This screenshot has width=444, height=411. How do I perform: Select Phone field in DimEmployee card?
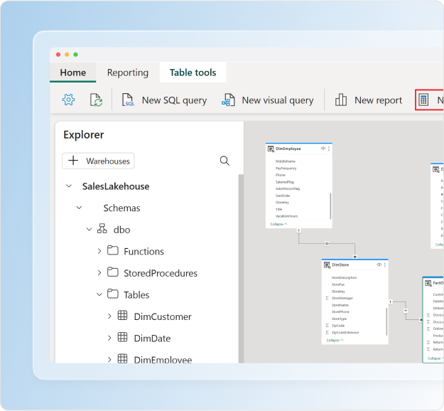(x=281, y=175)
